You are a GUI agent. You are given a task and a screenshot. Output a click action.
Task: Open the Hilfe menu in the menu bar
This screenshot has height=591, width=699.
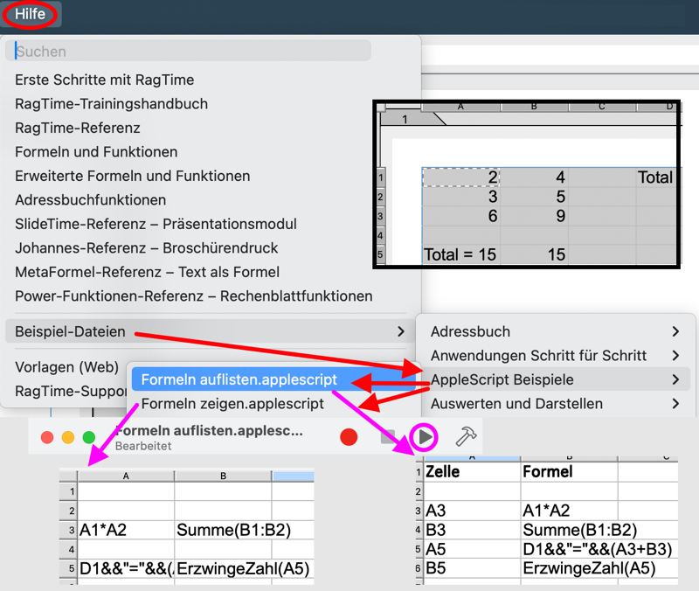pyautogui.click(x=30, y=14)
